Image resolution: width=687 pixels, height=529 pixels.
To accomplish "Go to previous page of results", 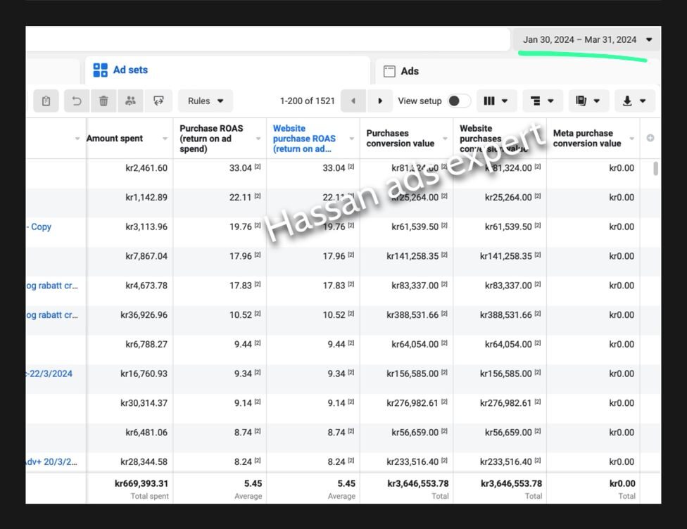I will coord(353,101).
